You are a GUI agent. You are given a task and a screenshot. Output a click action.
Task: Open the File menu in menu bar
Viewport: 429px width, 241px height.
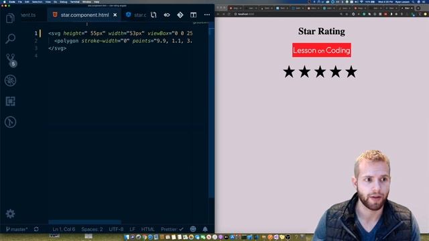(20, 1)
